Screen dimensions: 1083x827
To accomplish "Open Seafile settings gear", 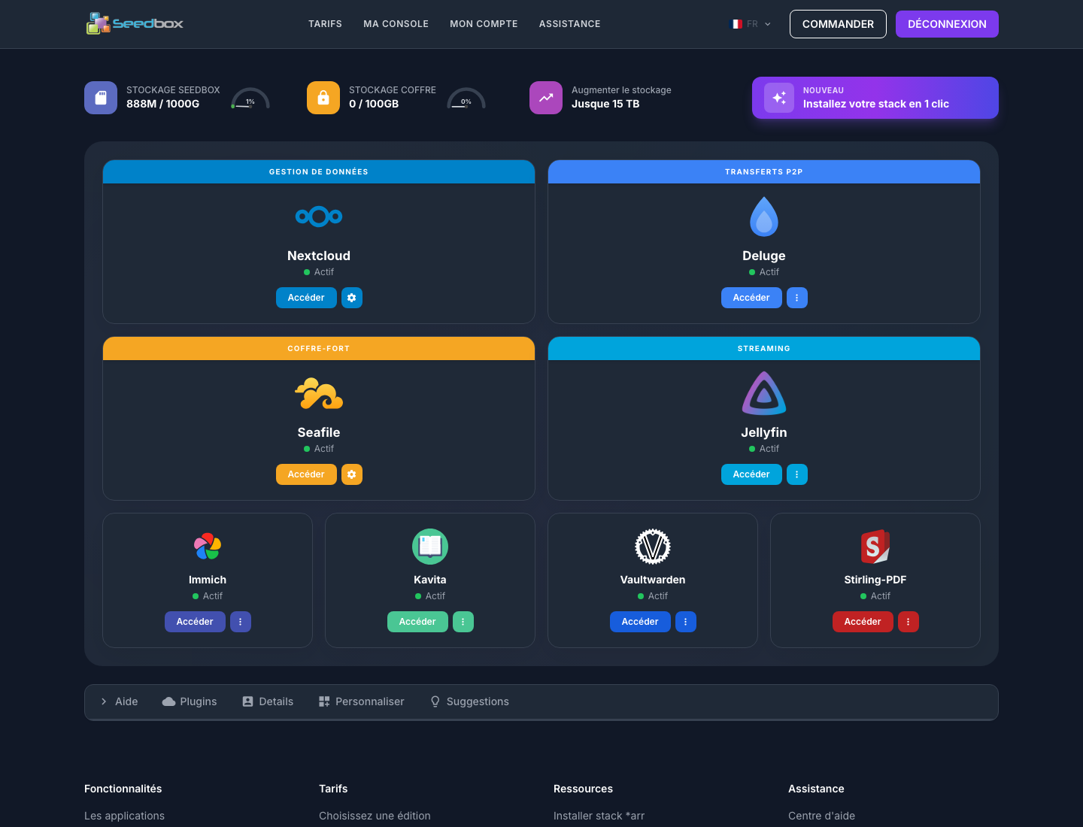I will click(352, 474).
